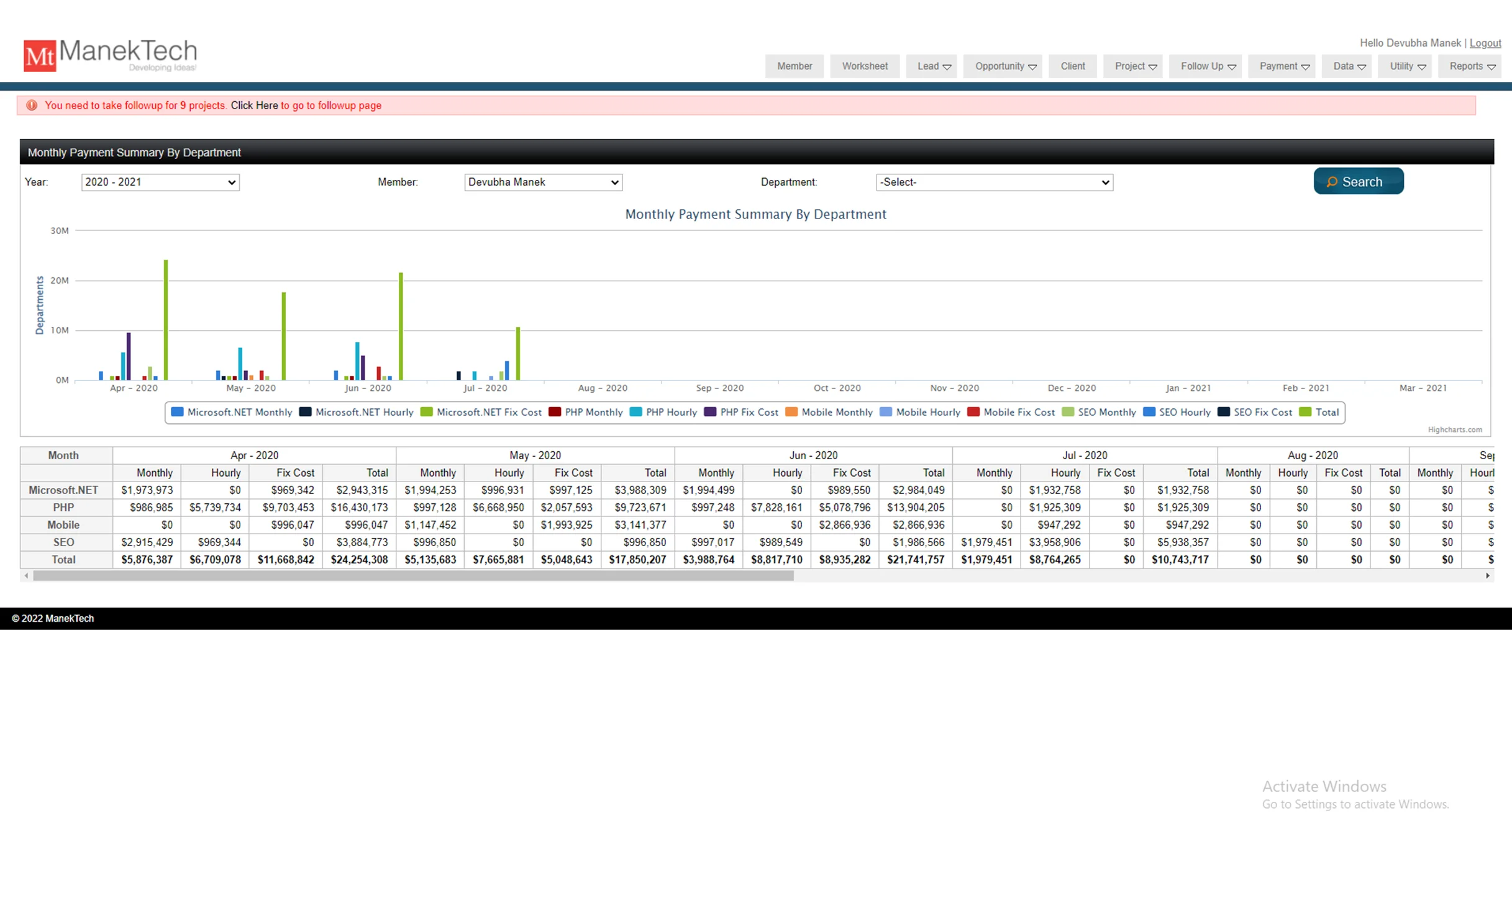Screen dimensions: 1512x911
Task: Click the scroll-left arrow of the table scrollbar
Action: click(26, 576)
